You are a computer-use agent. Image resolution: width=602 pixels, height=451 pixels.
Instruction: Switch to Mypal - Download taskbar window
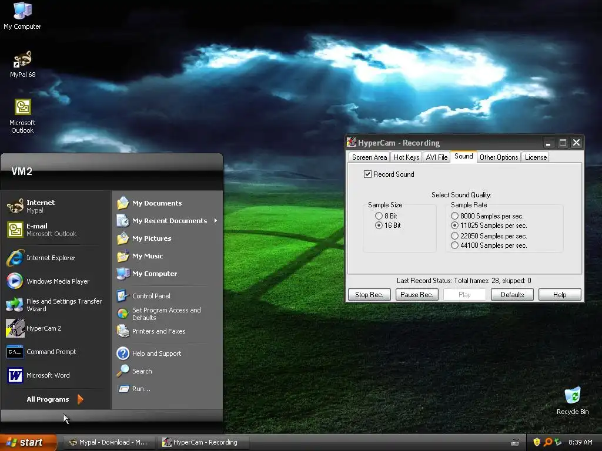[x=109, y=442]
